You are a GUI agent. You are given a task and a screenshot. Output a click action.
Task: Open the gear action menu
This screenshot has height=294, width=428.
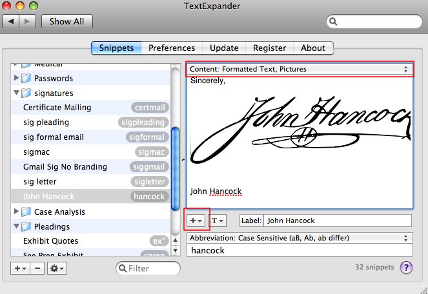(57, 268)
